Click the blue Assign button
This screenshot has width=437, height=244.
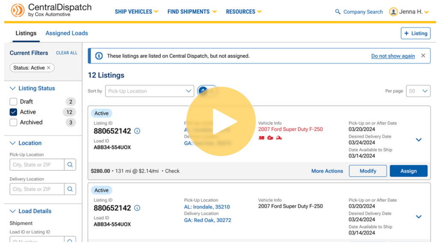tap(408, 171)
